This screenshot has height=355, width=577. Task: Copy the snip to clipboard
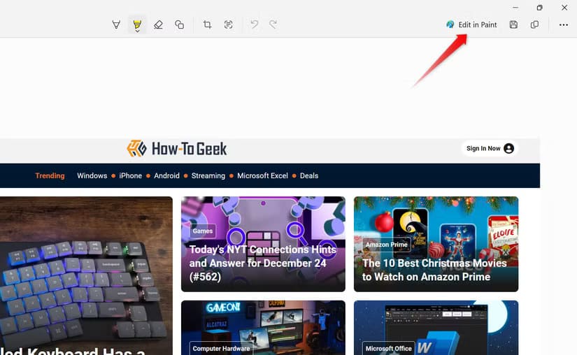click(x=534, y=24)
